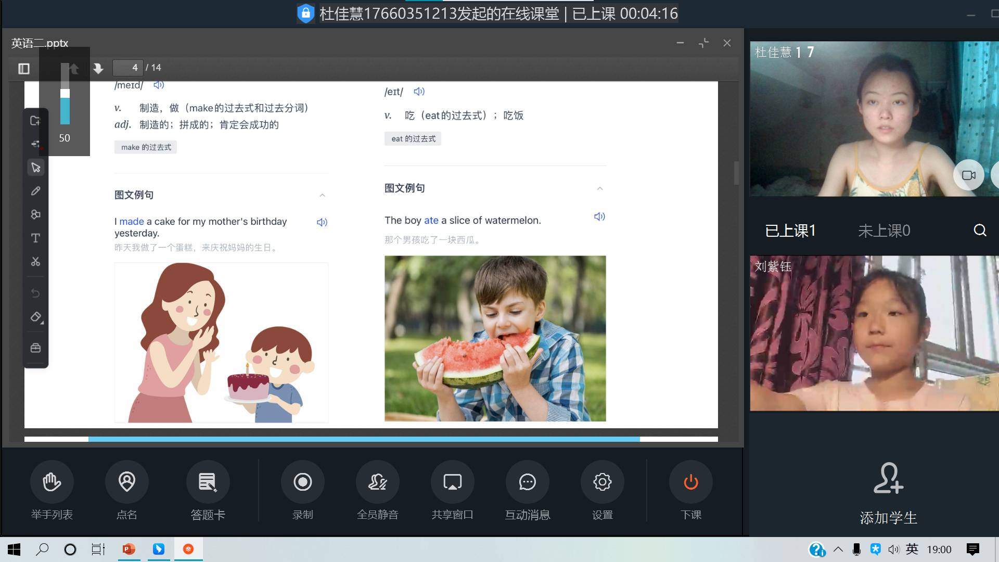Open the add-folder courseware tool
Image resolution: width=999 pixels, height=562 pixels.
point(35,121)
